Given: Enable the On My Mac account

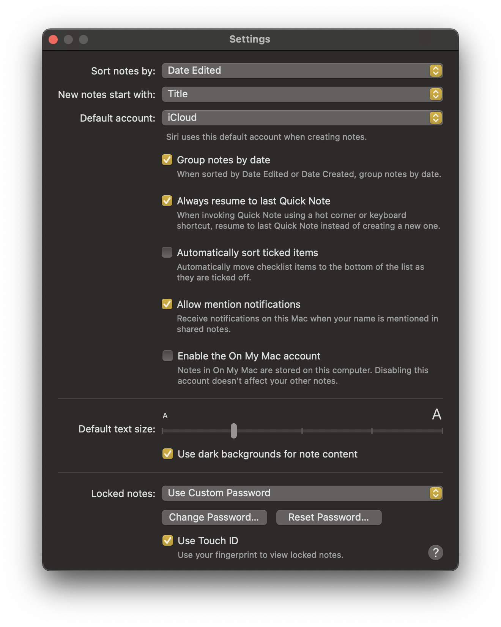Looking at the screenshot, I should (x=168, y=356).
